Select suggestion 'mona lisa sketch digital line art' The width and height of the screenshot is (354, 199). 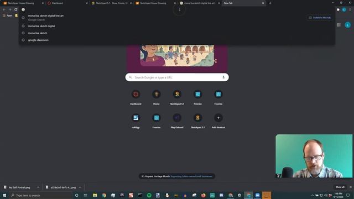click(x=177, y=17)
